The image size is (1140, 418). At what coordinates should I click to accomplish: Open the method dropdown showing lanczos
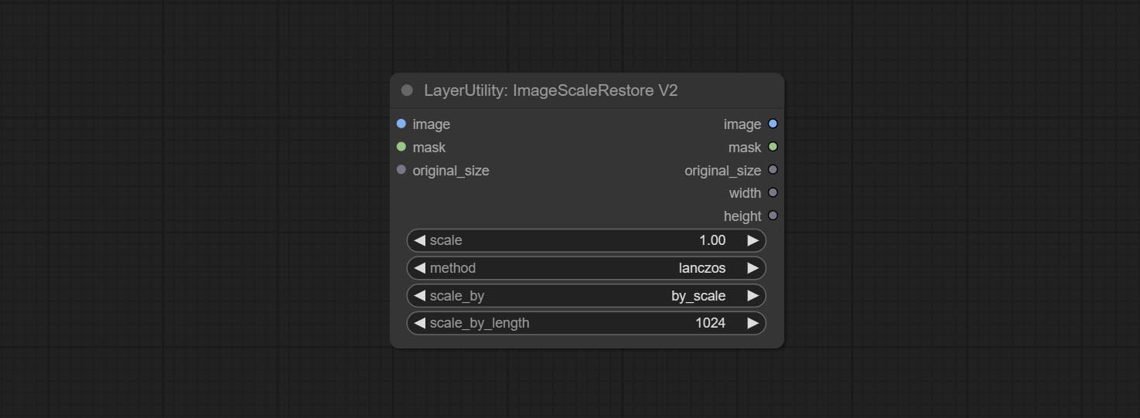pyautogui.click(x=585, y=268)
